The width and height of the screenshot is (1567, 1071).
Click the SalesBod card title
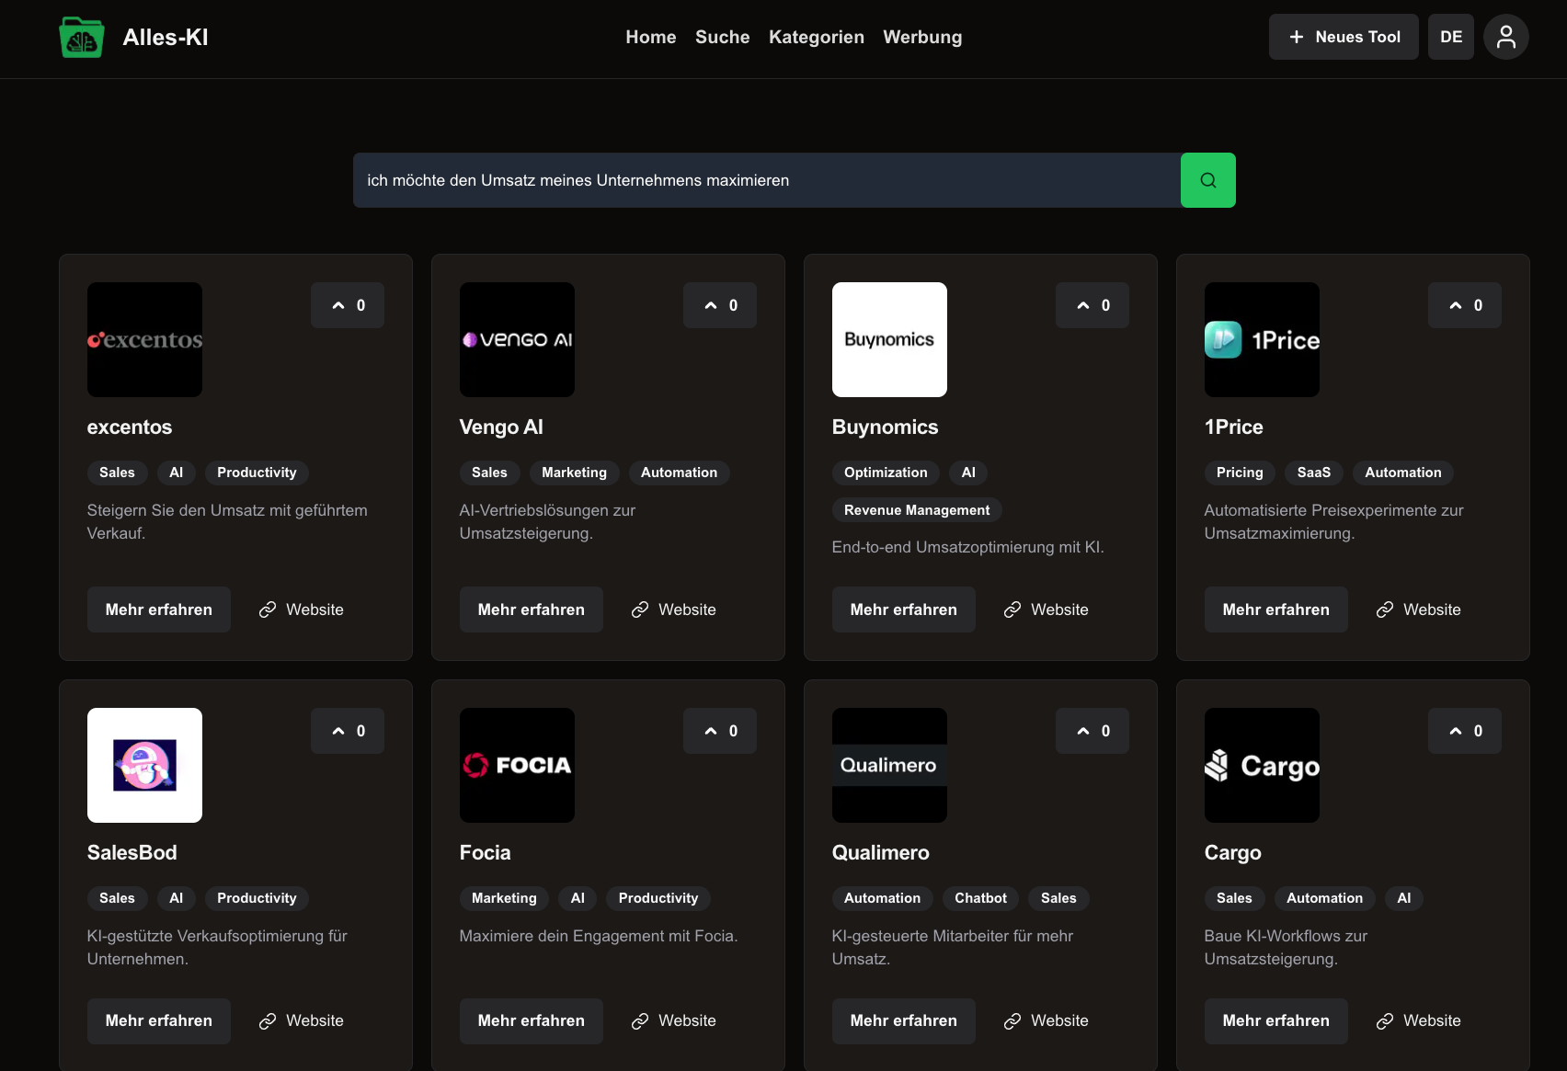point(132,852)
